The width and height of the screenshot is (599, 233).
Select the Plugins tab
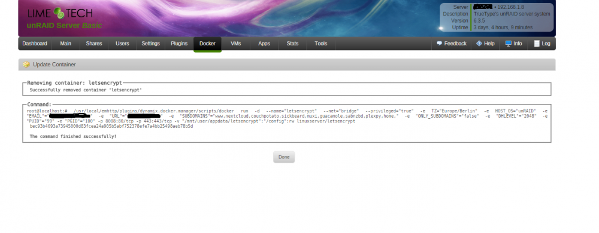click(x=179, y=44)
